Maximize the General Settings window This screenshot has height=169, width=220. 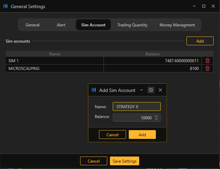coord(204,6)
